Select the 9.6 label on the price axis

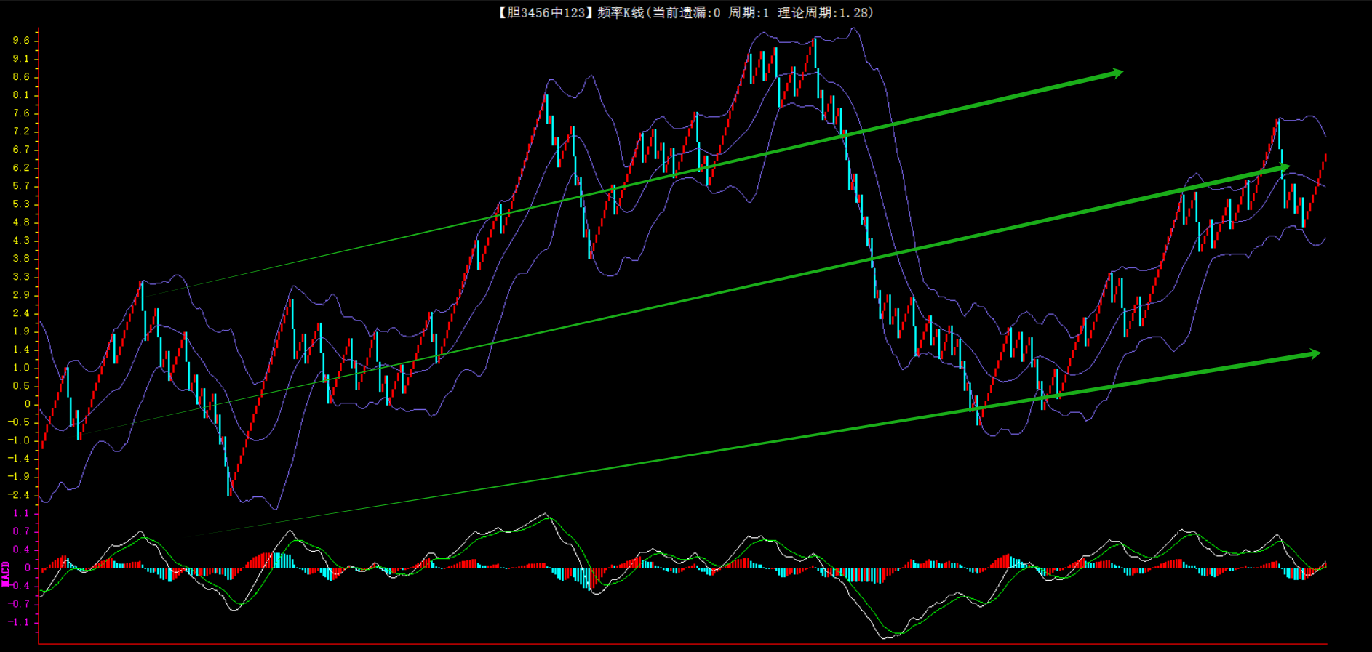[x=21, y=41]
